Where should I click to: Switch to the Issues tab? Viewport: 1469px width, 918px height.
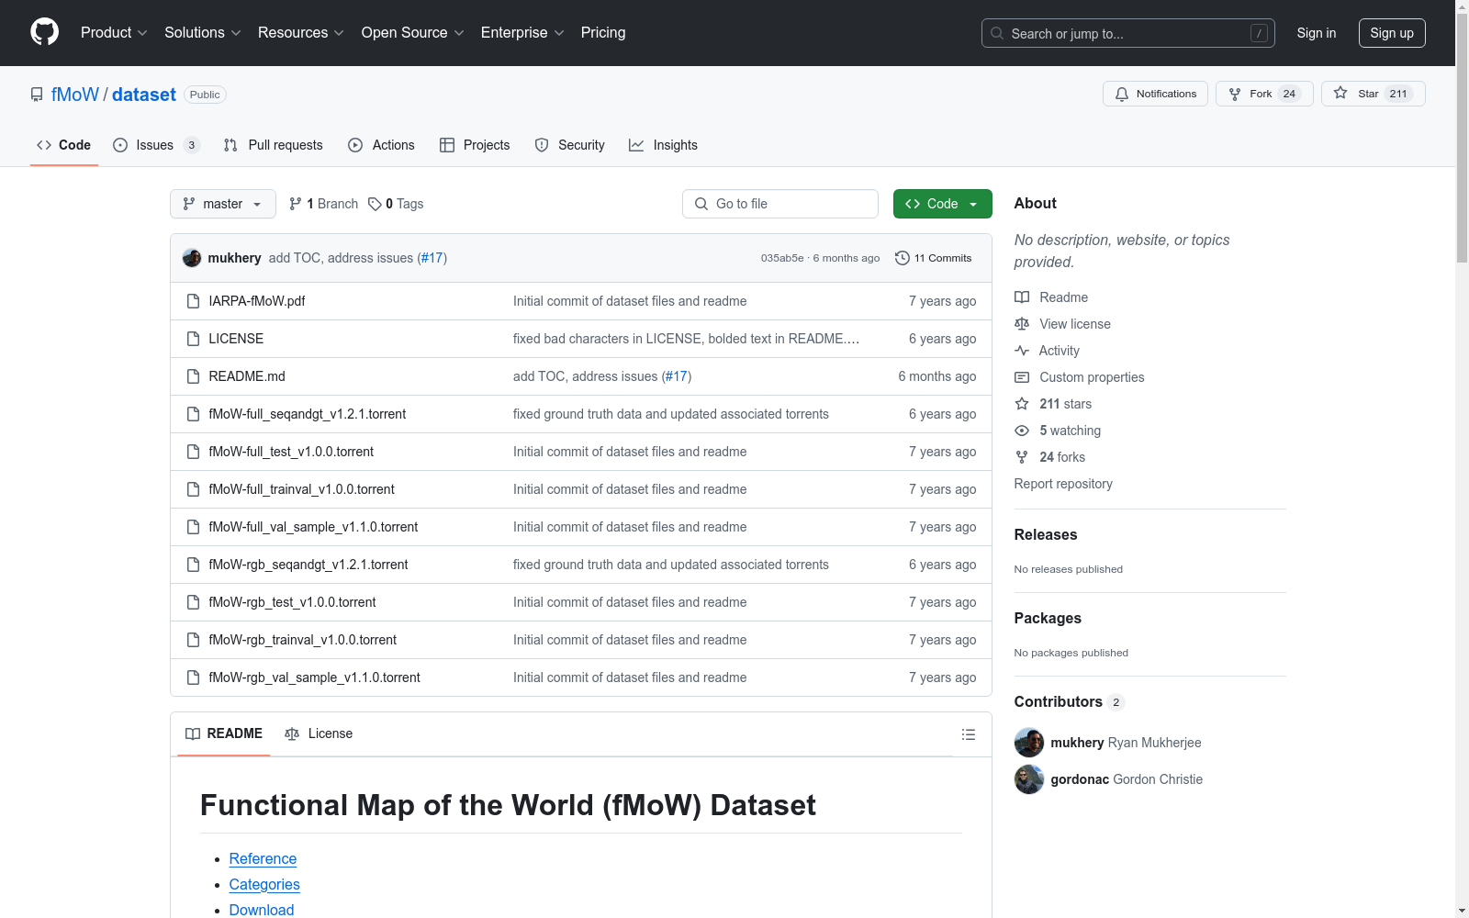click(156, 145)
